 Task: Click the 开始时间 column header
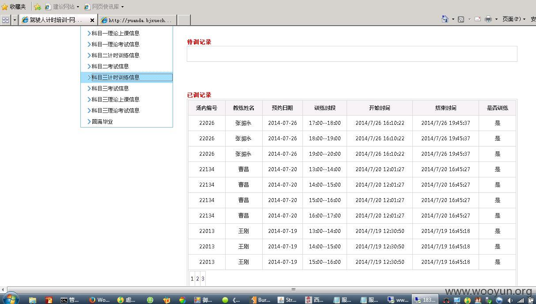tap(380, 108)
